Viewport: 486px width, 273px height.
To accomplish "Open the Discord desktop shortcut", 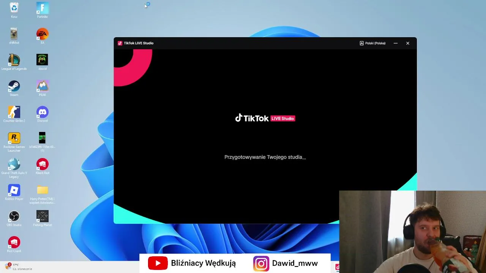I will (42, 114).
